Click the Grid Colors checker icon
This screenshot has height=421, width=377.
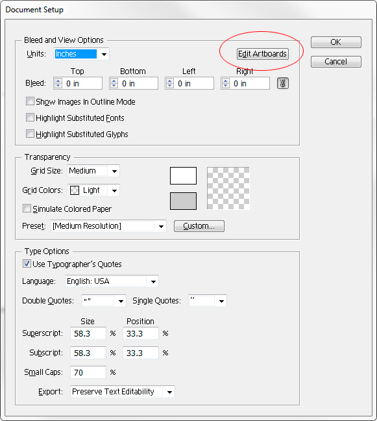[x=75, y=190]
